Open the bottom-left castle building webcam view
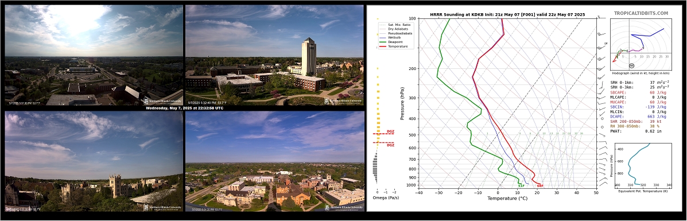 click(x=94, y=161)
